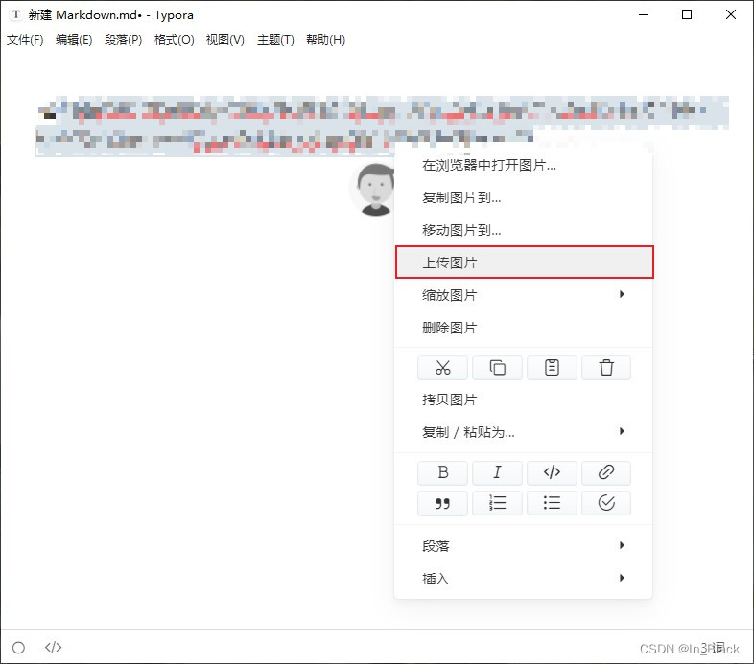Click the Delete trash icon
This screenshot has width=754, height=664.
point(606,368)
